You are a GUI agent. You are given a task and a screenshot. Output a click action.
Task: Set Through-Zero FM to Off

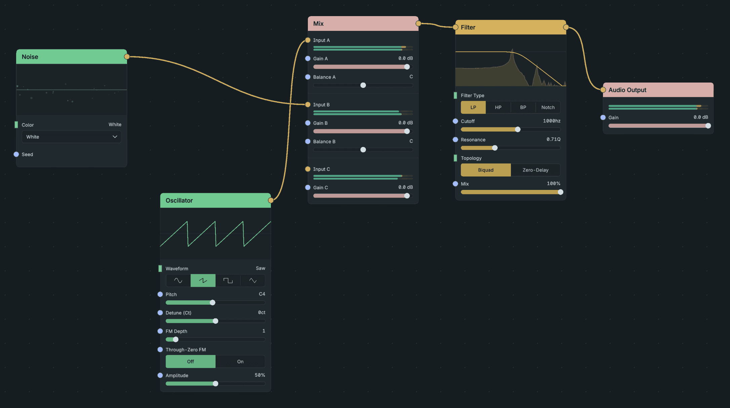coord(191,361)
